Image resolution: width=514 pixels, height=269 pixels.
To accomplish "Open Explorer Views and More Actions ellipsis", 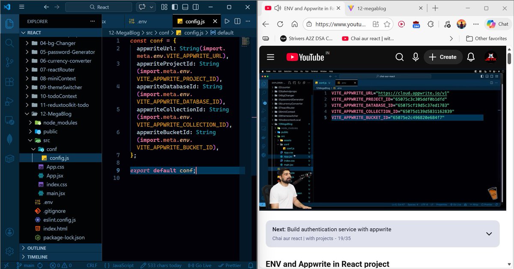I will point(93,21).
